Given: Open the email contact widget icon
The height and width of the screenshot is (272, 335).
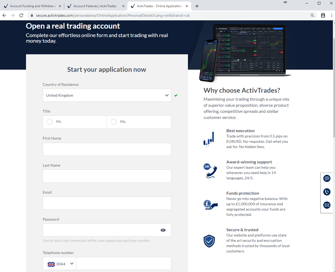Looking at the screenshot, I should point(327,205).
